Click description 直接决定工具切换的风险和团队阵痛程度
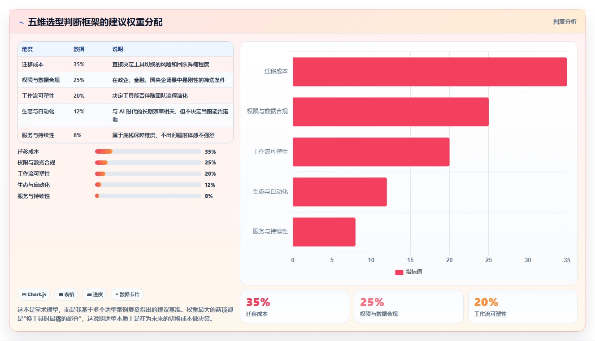 tap(161, 65)
